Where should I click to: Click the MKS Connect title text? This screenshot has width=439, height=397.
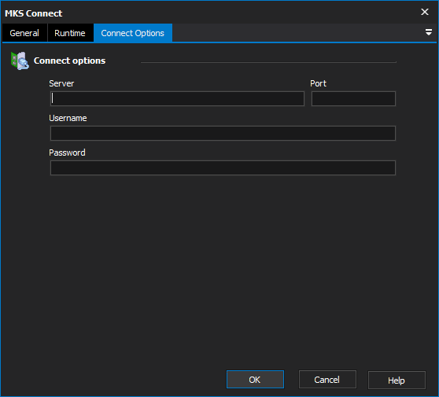pos(34,13)
